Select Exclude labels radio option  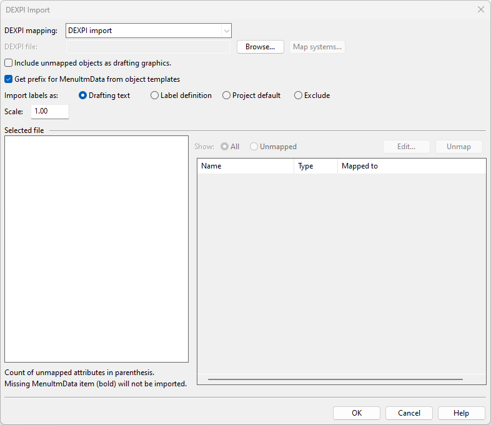tap(298, 95)
